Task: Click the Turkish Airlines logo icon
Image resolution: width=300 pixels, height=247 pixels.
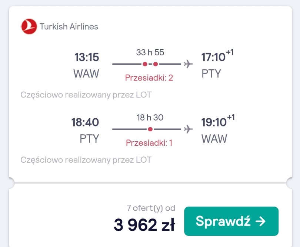Action: (x=29, y=26)
